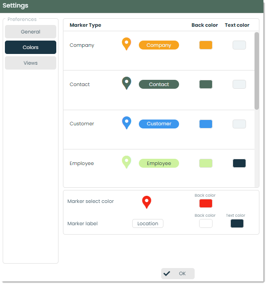Click the Location marker label preview
Screen dimensions: 267x285
click(148, 223)
